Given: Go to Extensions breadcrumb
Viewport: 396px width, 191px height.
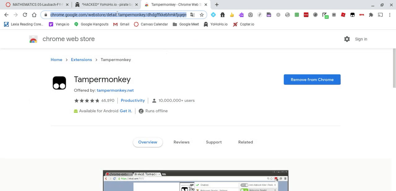Looking at the screenshot, I should coord(81,60).
